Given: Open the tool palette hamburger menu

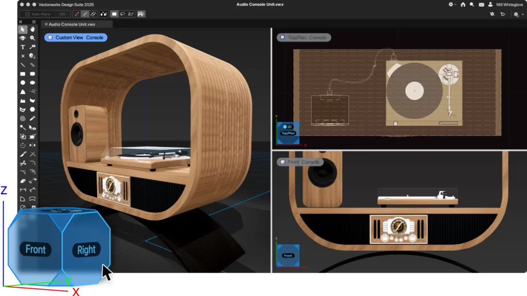Looking at the screenshot, I should (34, 22).
